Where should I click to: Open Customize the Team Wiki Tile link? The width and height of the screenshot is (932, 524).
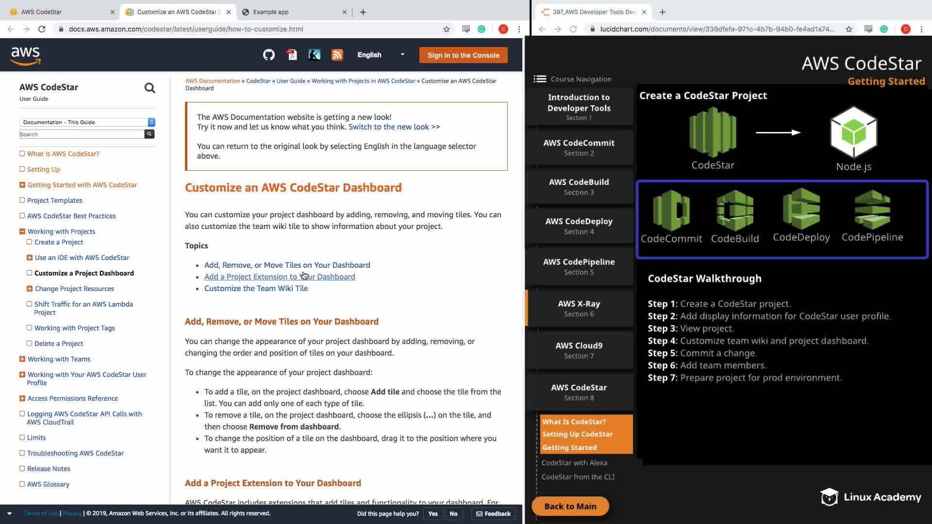(256, 288)
